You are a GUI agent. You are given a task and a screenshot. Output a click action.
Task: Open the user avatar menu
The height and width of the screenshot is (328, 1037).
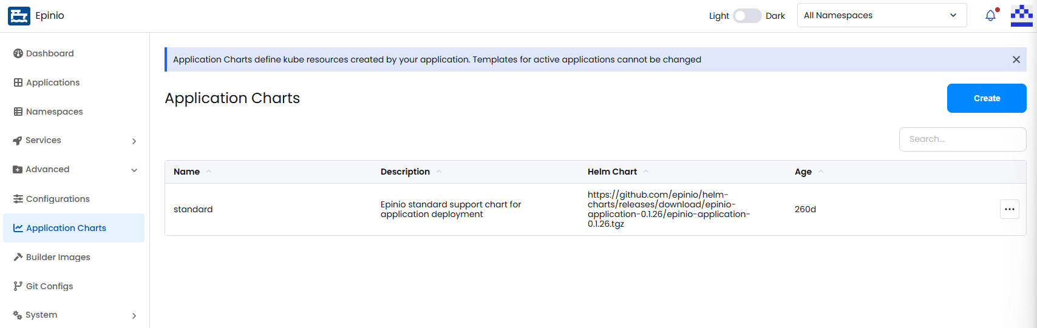1021,16
